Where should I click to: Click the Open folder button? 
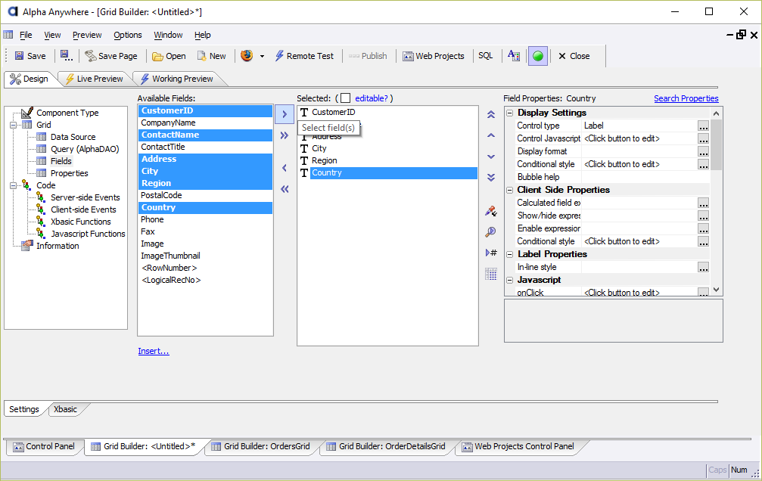click(x=169, y=56)
